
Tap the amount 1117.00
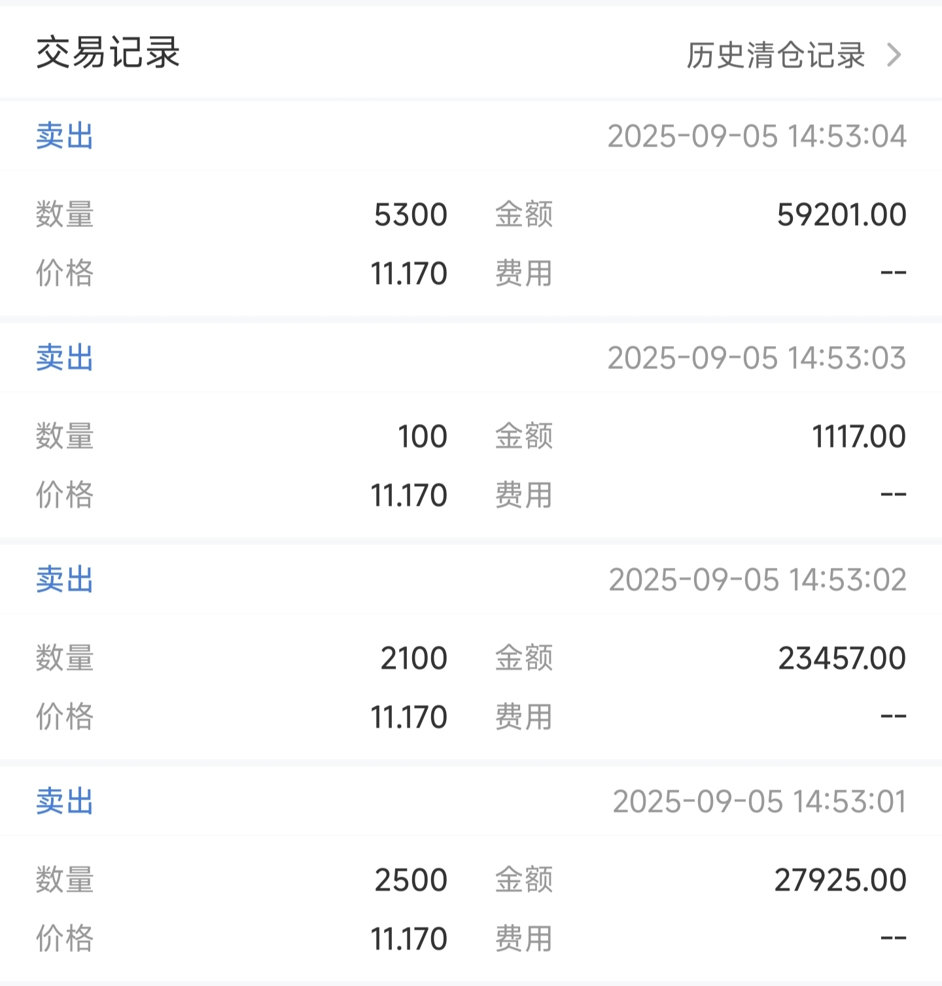(859, 436)
